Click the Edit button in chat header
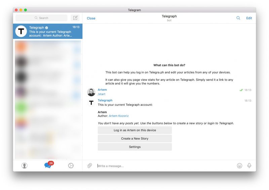The height and width of the screenshot is (190, 269). coord(249,18)
